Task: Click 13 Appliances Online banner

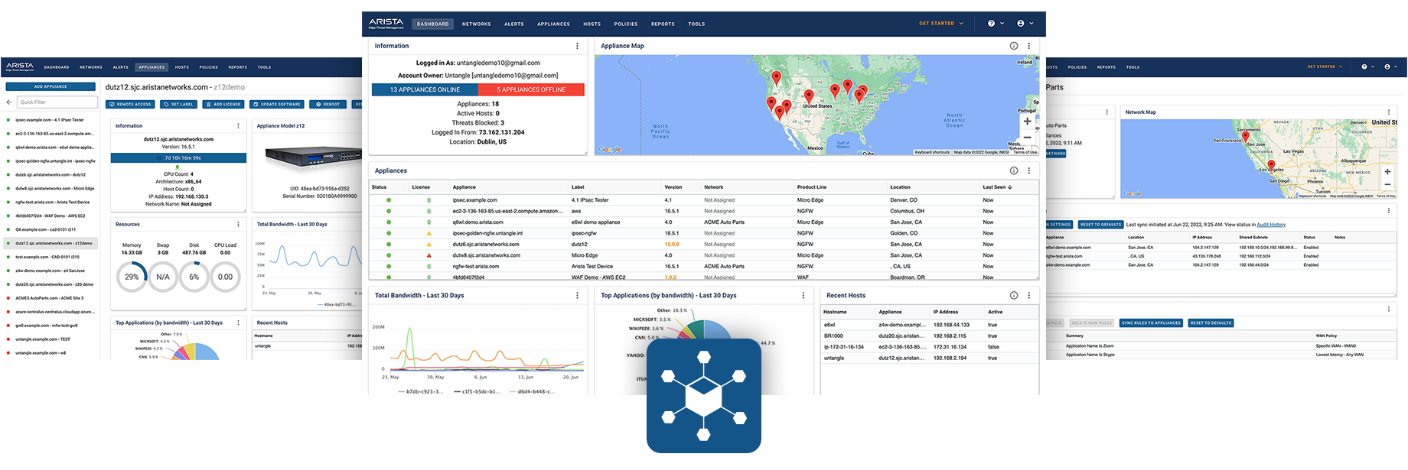Action: click(x=425, y=89)
